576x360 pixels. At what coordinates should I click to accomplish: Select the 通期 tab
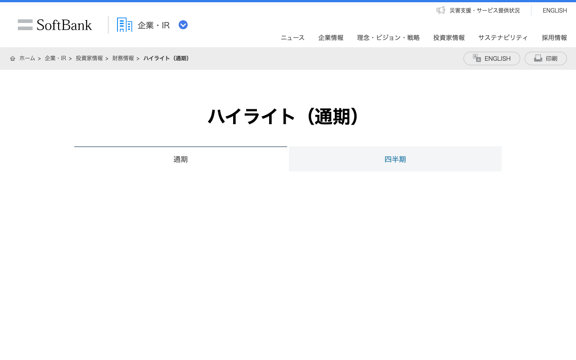click(180, 159)
